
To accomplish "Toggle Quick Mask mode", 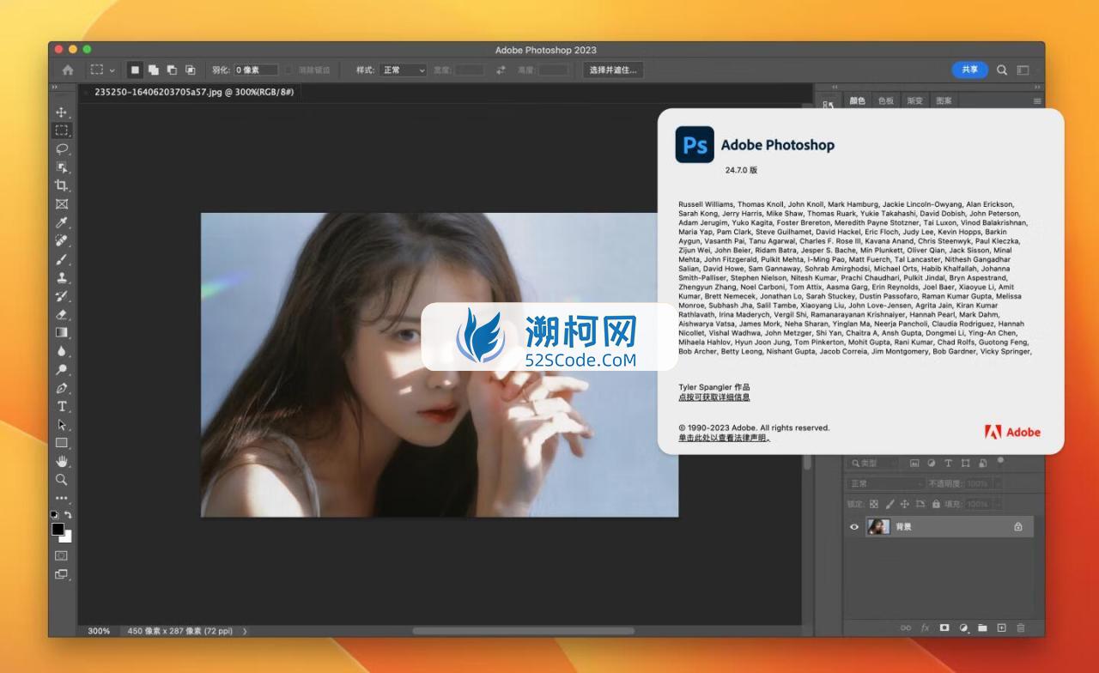I will (61, 555).
